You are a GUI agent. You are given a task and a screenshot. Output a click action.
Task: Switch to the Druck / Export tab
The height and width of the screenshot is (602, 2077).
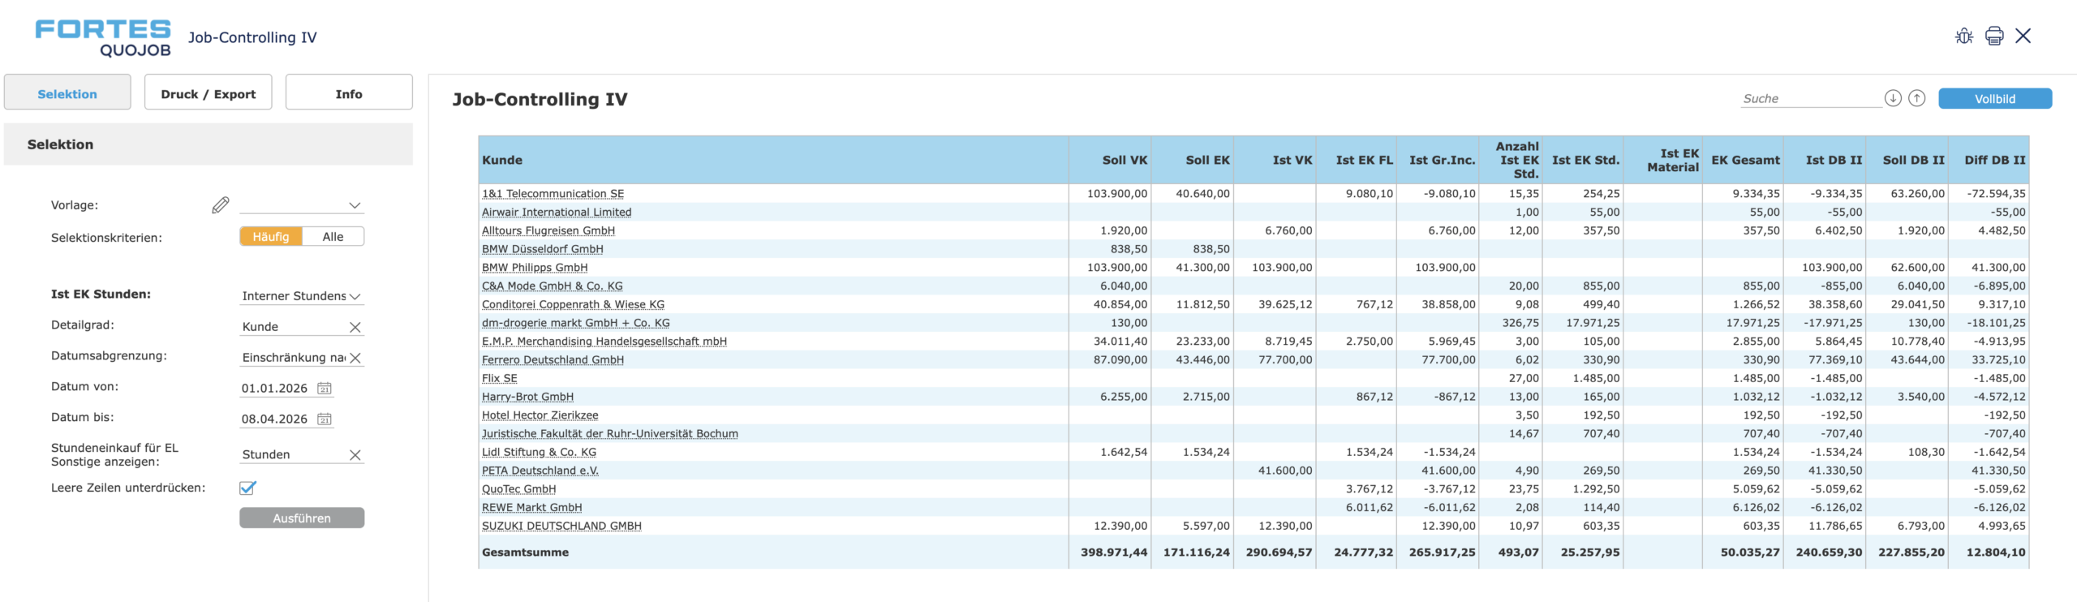(208, 94)
